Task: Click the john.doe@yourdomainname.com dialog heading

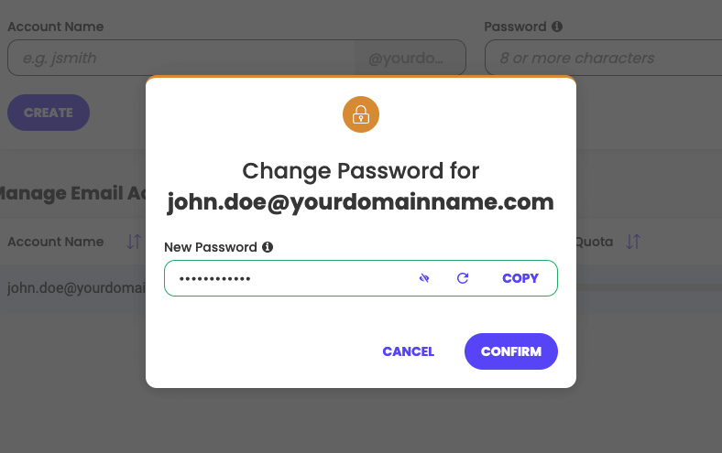Action: (x=360, y=202)
